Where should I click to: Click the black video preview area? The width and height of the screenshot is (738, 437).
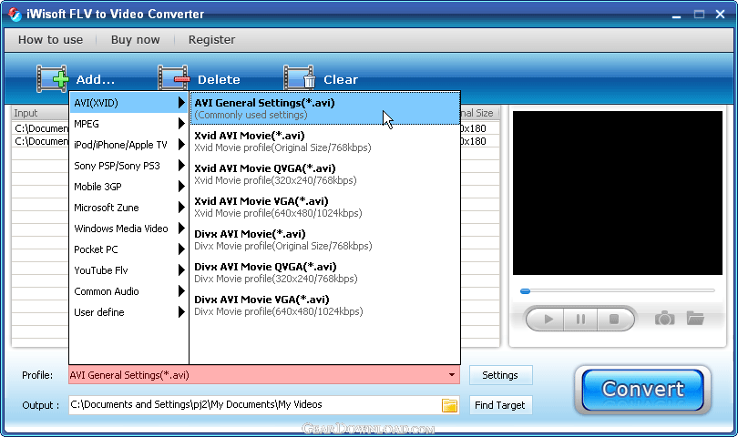point(618,193)
